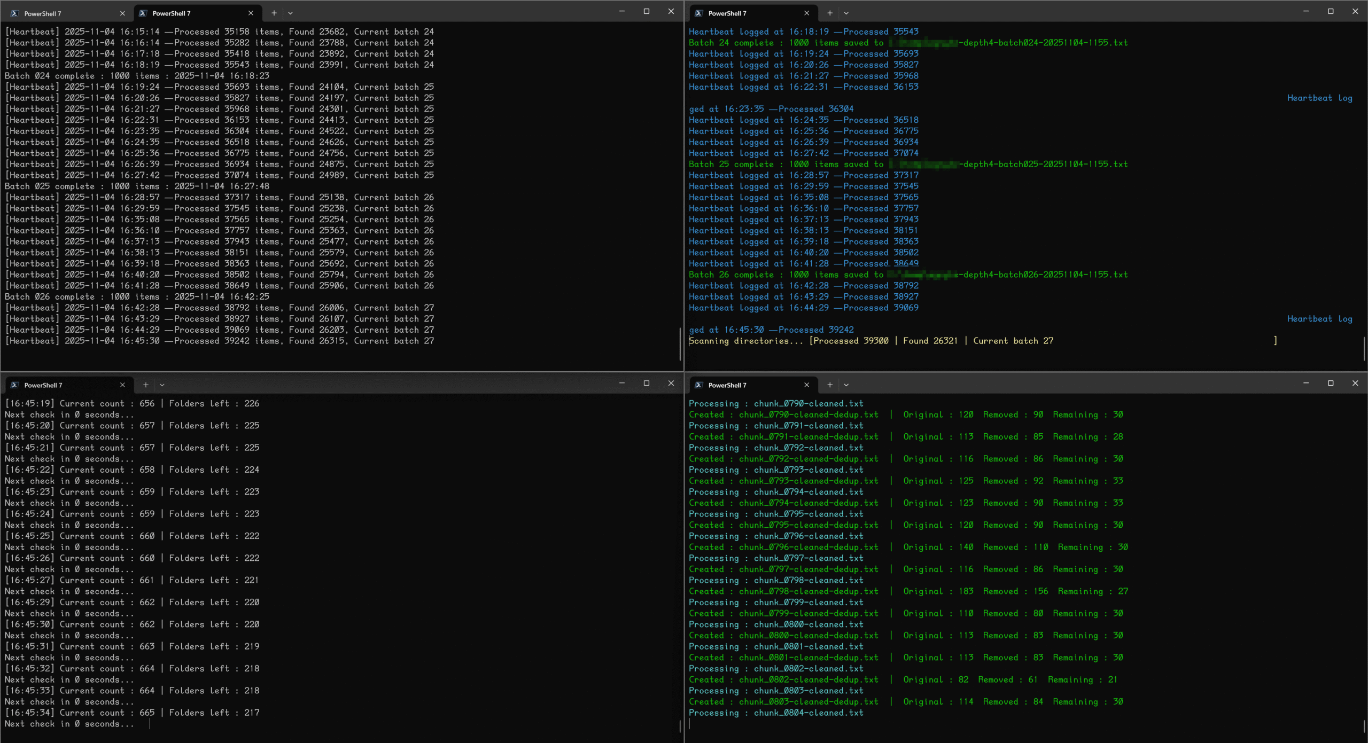Open new tab in top-right terminal window
The image size is (1368, 743).
829,13
